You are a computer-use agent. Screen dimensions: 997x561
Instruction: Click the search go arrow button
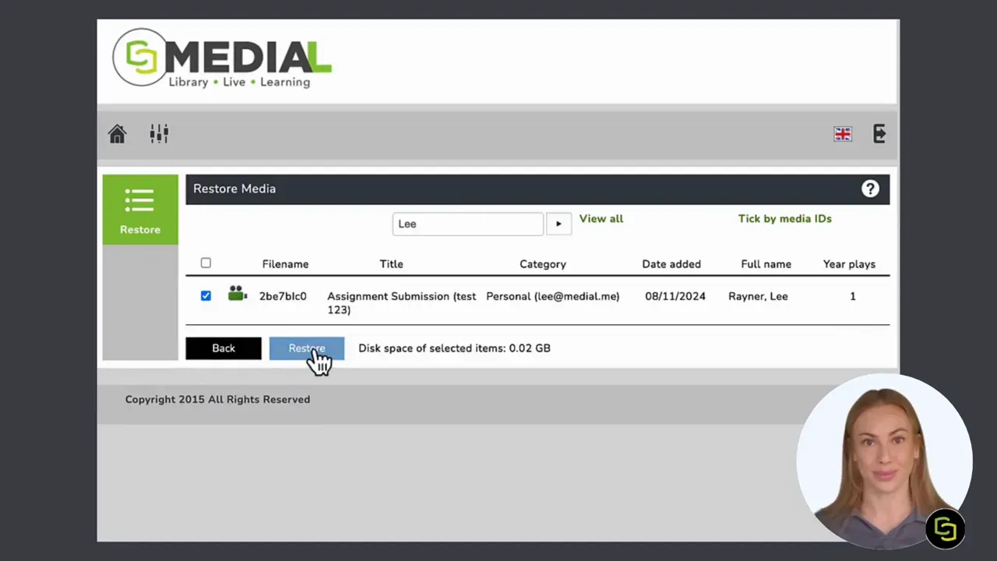coord(558,224)
